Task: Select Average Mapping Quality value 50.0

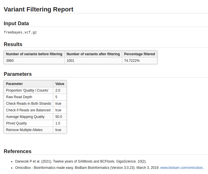Action: 59,117
